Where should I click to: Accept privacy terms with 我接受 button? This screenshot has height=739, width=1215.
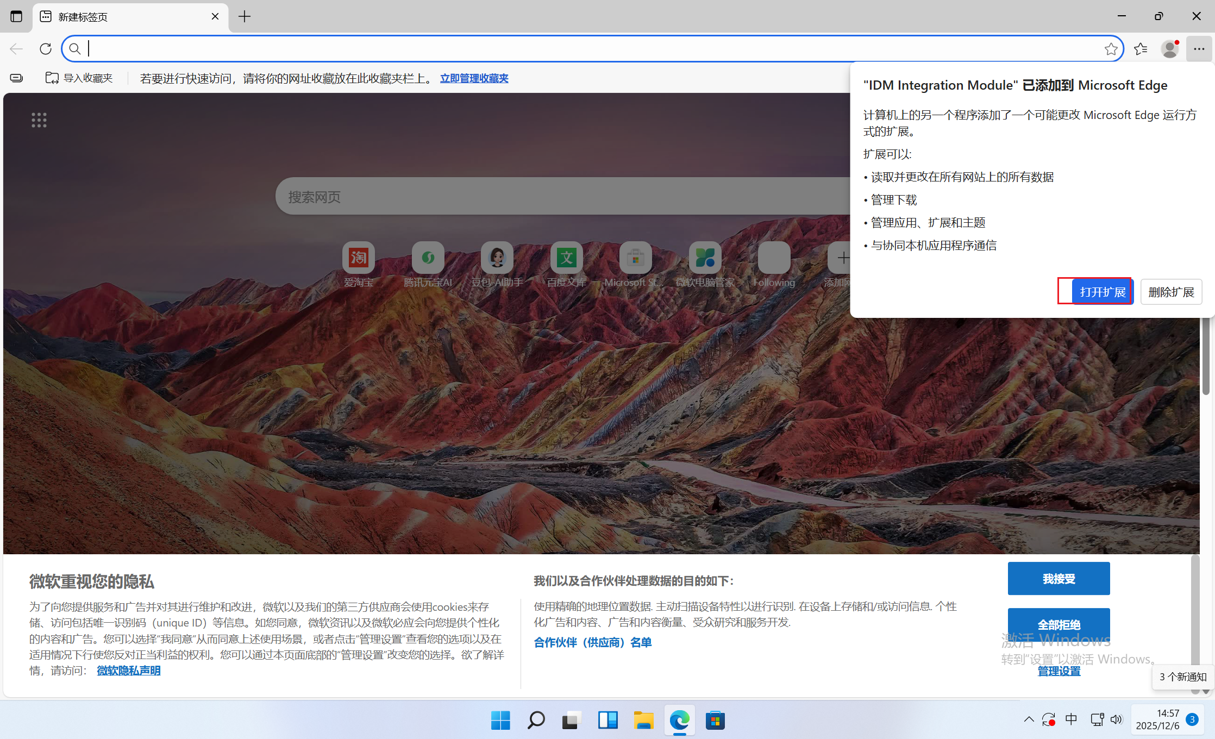(1059, 579)
